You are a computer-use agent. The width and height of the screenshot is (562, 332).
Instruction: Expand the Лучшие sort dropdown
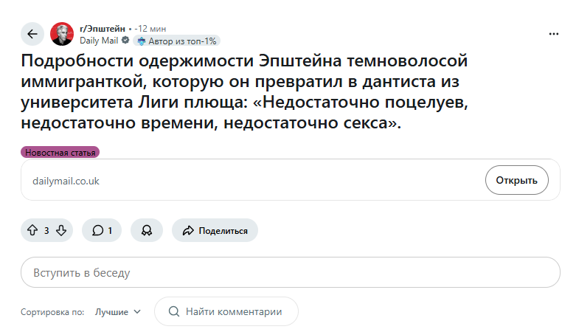(117, 312)
